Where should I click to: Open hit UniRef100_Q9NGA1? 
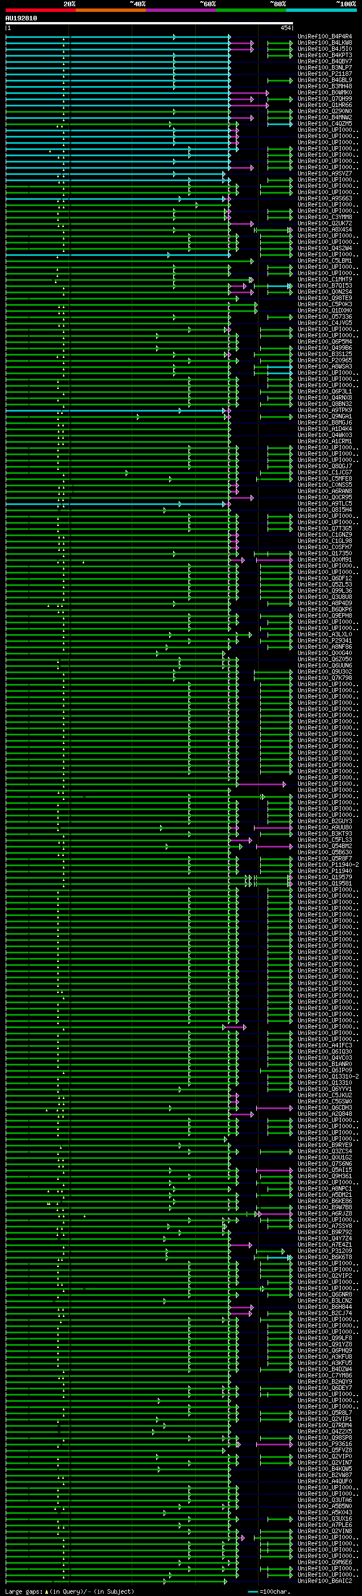pos(325,416)
